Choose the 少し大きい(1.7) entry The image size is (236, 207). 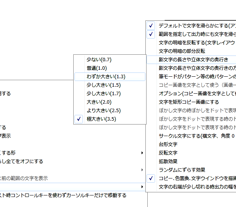[103, 94]
